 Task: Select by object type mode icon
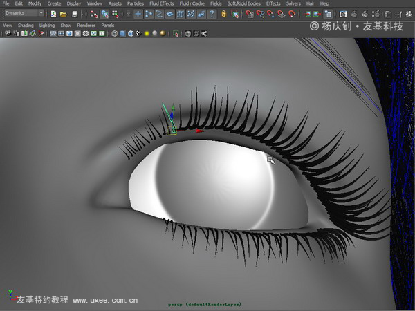(x=104, y=14)
